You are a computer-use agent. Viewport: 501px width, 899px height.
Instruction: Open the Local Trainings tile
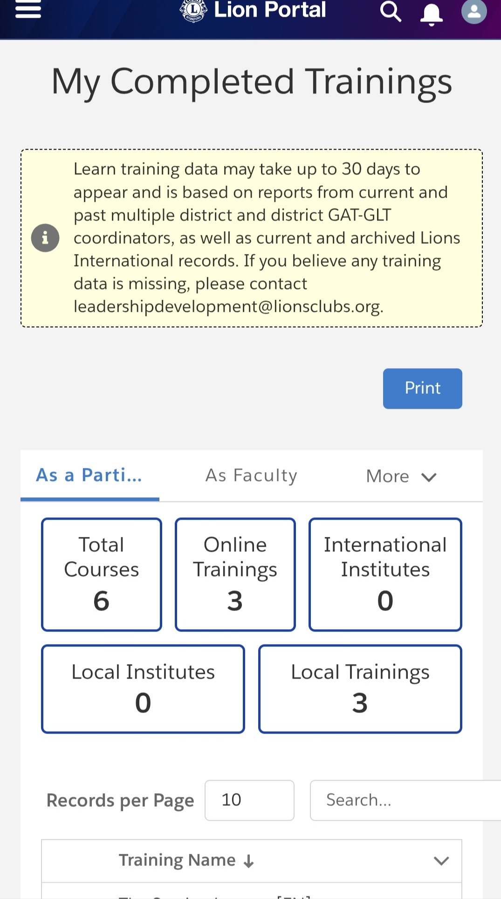point(360,689)
